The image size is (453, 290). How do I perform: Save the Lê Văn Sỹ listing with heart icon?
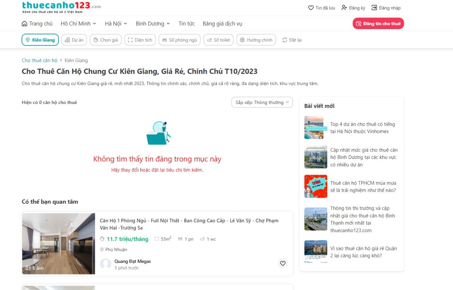click(x=283, y=263)
